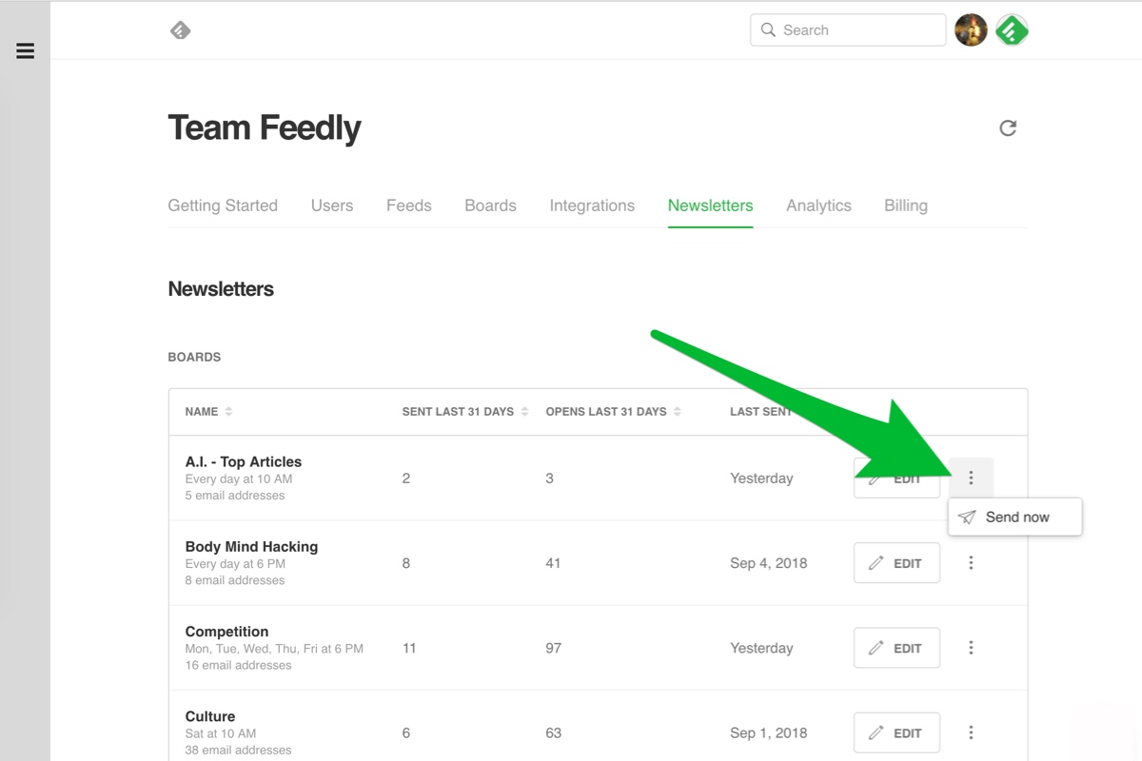The width and height of the screenshot is (1142, 761).
Task: Open more options for A.I. - Top Articles
Action: click(x=971, y=478)
